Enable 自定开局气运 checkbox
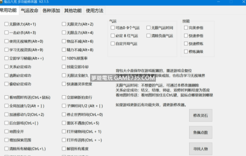This screenshot has height=156, width=246. point(113,43)
